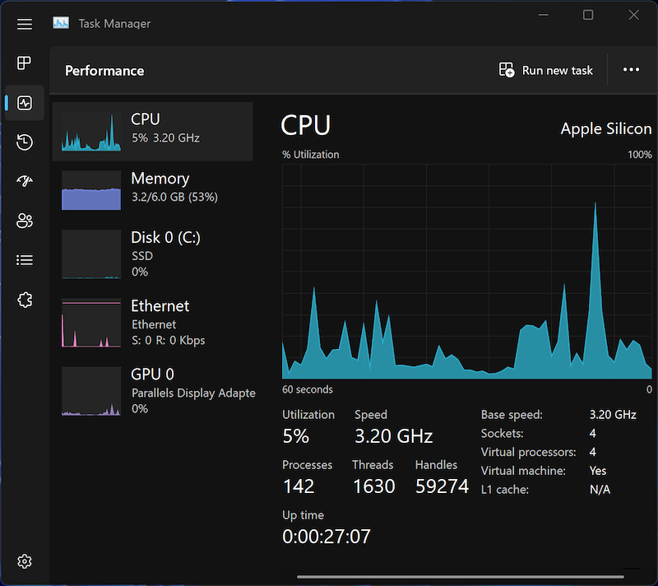Open the App history page
Screen dimensions: 658x586
click(25, 142)
